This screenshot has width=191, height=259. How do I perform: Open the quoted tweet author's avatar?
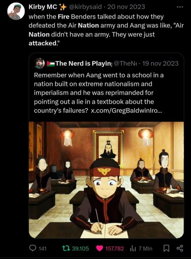pyautogui.click(x=40, y=63)
